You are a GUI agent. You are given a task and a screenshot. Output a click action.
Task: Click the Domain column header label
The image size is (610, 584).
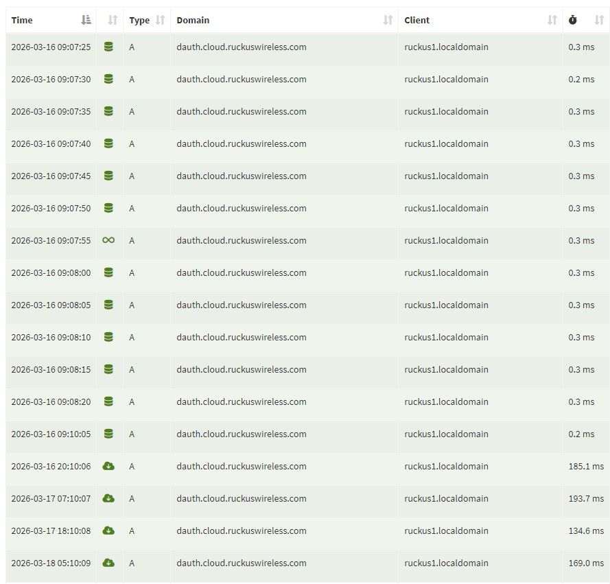click(x=193, y=20)
